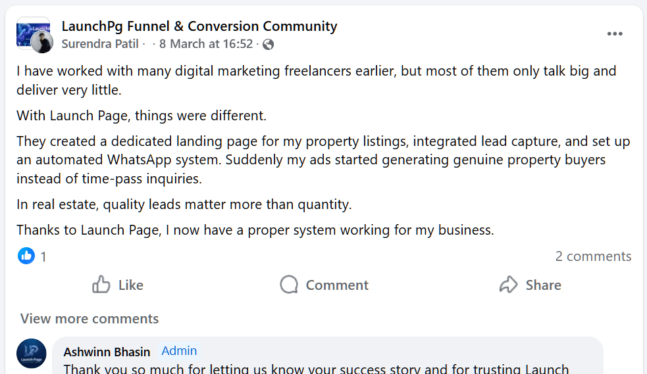
Task: Click the comment text starting "Thank you so much"
Action: pos(316,369)
